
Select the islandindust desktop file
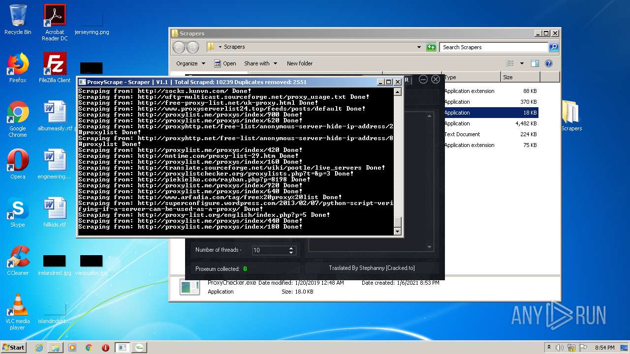click(55, 313)
